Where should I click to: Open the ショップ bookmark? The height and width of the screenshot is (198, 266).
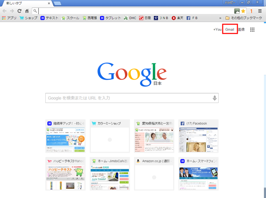pyautogui.click(x=29, y=18)
